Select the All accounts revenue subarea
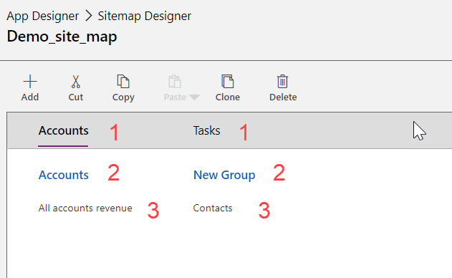452x278 pixels. pyautogui.click(x=85, y=208)
